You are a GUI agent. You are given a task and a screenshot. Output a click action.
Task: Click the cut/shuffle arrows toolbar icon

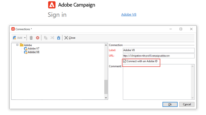(x=52, y=38)
